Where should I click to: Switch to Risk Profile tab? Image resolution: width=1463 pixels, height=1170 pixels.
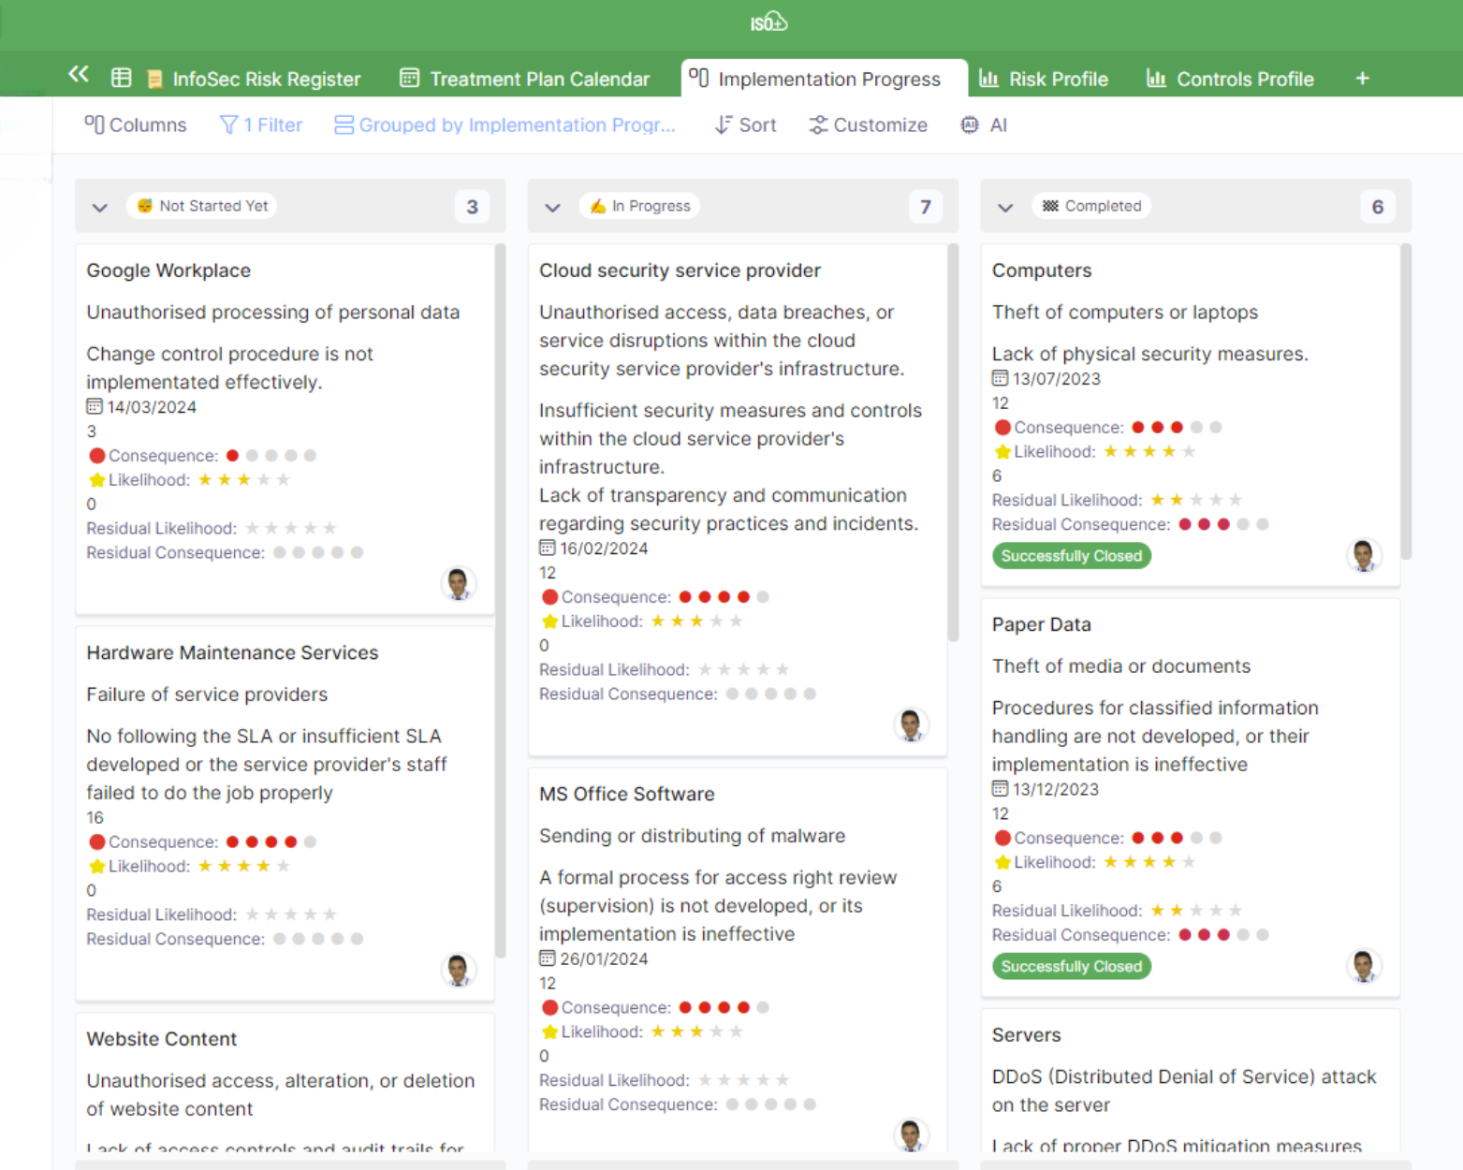coord(1044,79)
